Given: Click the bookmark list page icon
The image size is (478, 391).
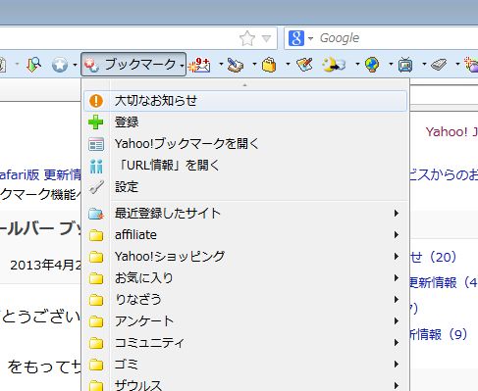Looking at the screenshot, I should point(96,144).
